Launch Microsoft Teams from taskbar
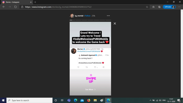 [69, 100]
